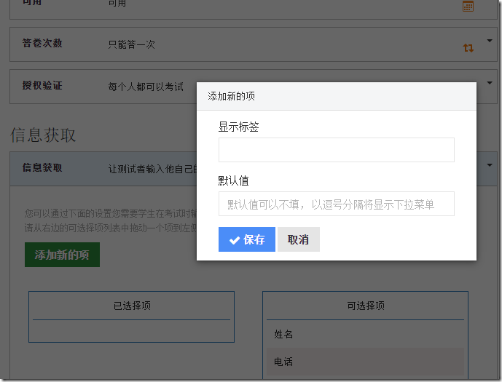Click the 授权验证 label
The width and height of the screenshot is (502, 382).
42,85
